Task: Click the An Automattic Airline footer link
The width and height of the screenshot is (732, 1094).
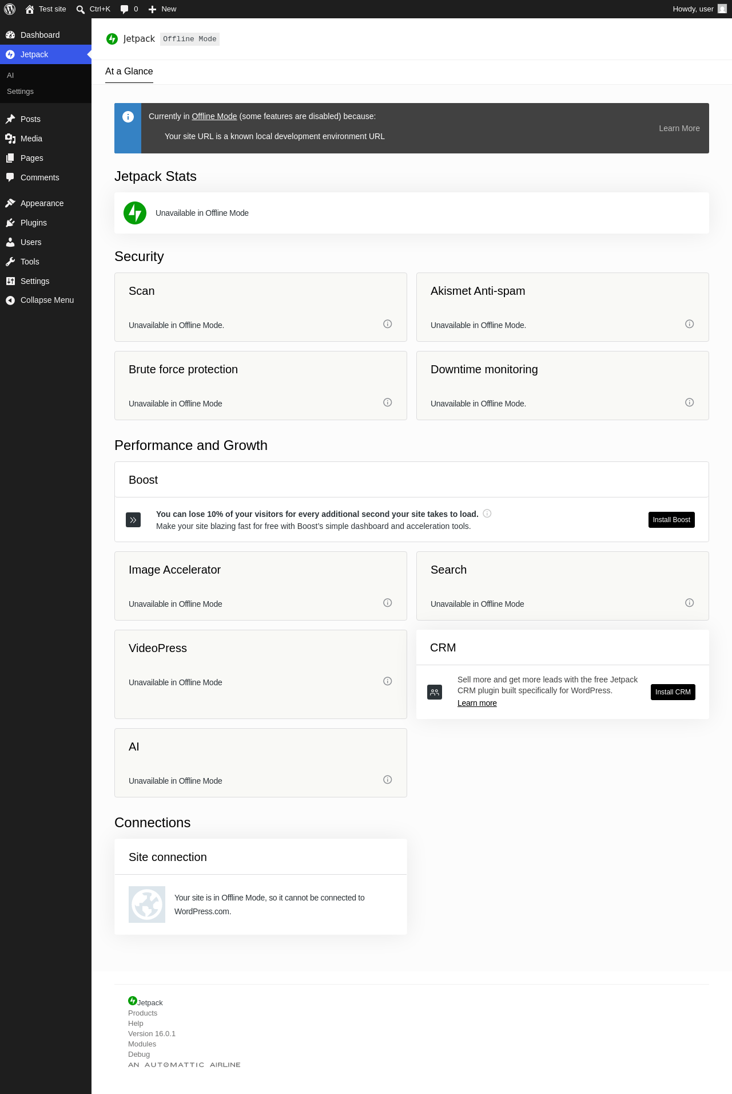Action: [184, 1065]
